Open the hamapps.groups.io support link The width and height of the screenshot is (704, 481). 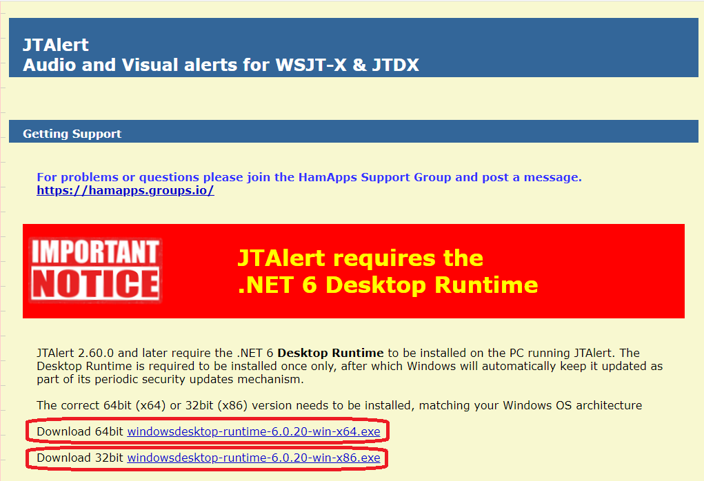coord(125,190)
